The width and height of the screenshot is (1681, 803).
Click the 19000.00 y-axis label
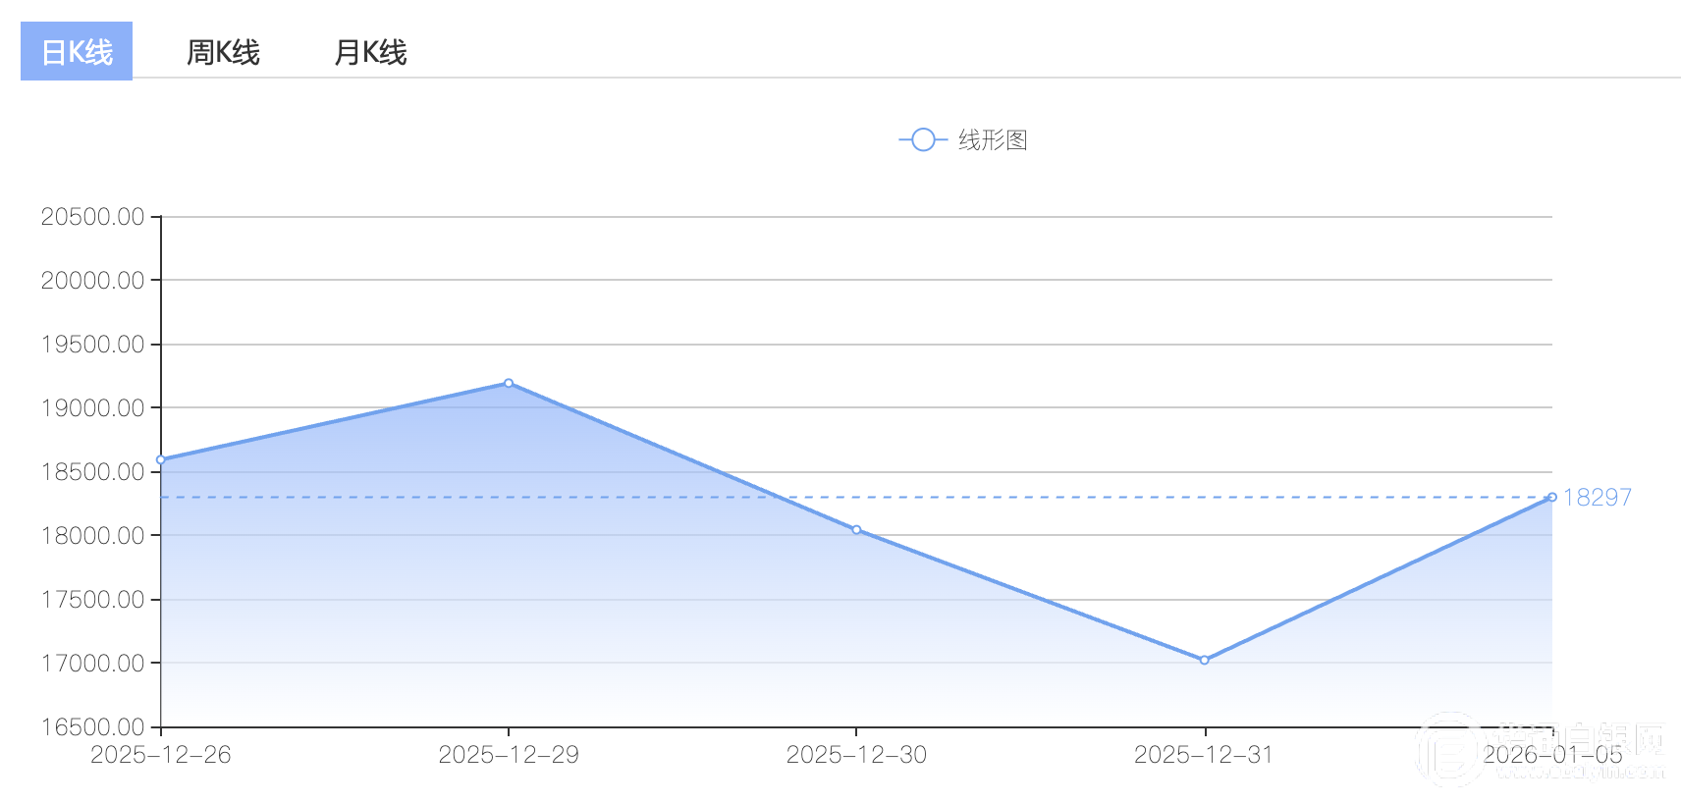93,408
